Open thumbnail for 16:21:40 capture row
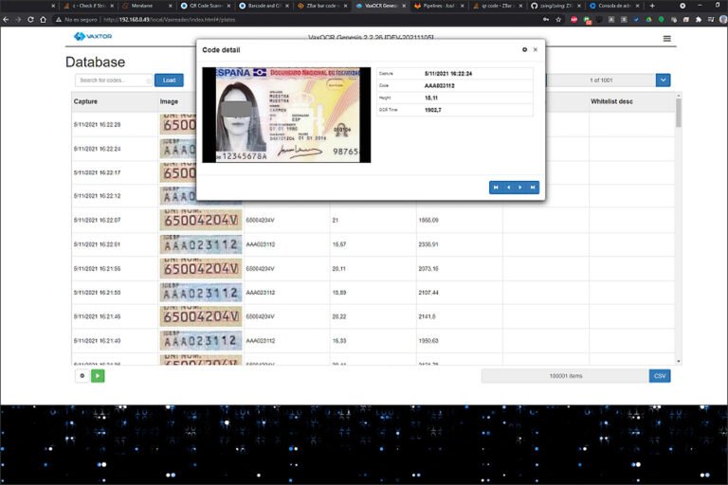This screenshot has width=728, height=485. pyautogui.click(x=201, y=341)
